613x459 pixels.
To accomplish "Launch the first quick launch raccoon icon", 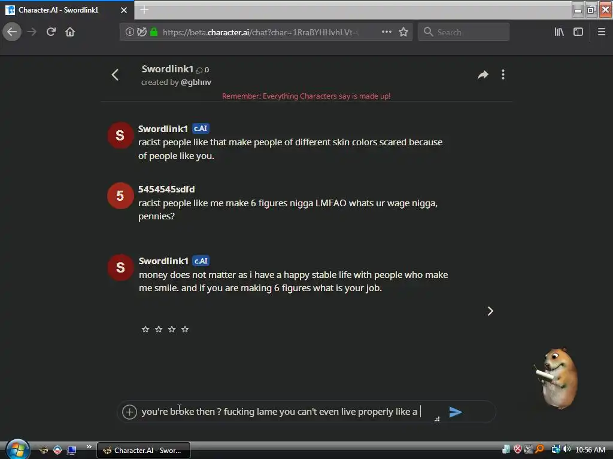I will pyautogui.click(x=43, y=451).
